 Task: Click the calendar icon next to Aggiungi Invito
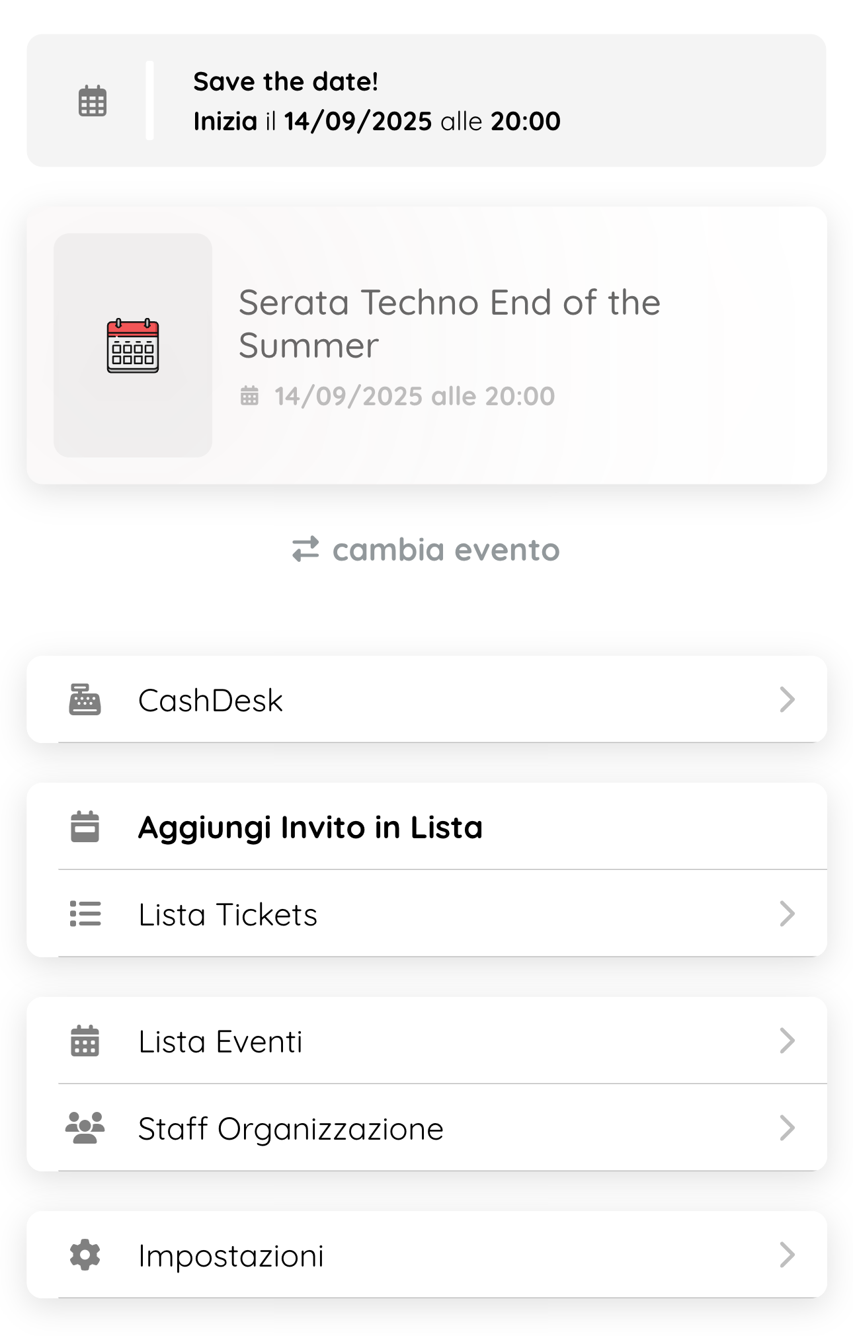click(85, 827)
